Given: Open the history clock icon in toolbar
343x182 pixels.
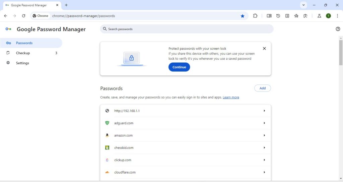Looking at the screenshot, I should click(x=278, y=16).
